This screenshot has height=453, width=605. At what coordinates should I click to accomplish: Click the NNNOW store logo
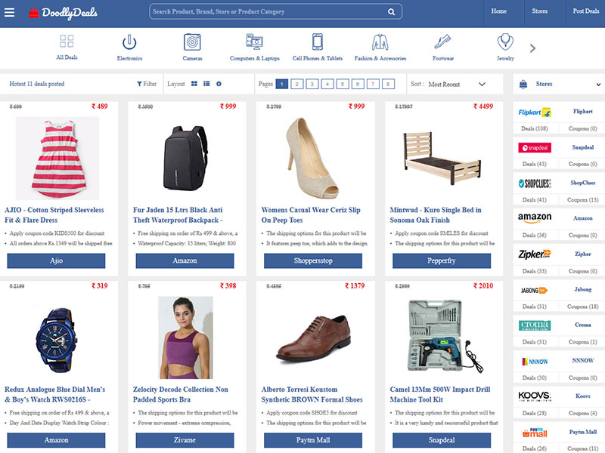pyautogui.click(x=535, y=362)
